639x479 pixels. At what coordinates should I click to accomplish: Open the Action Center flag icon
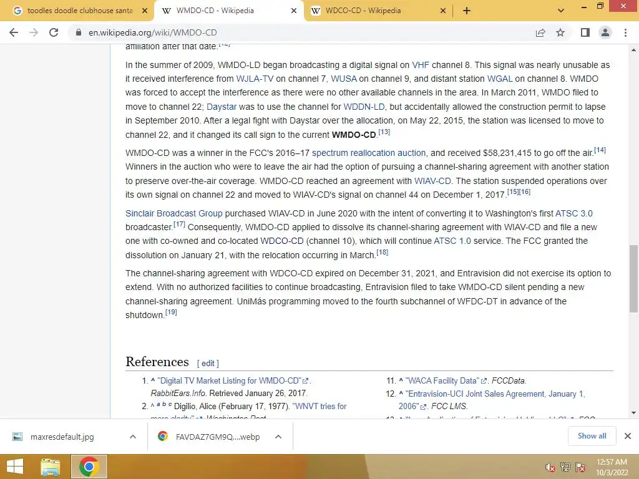pyautogui.click(x=581, y=467)
